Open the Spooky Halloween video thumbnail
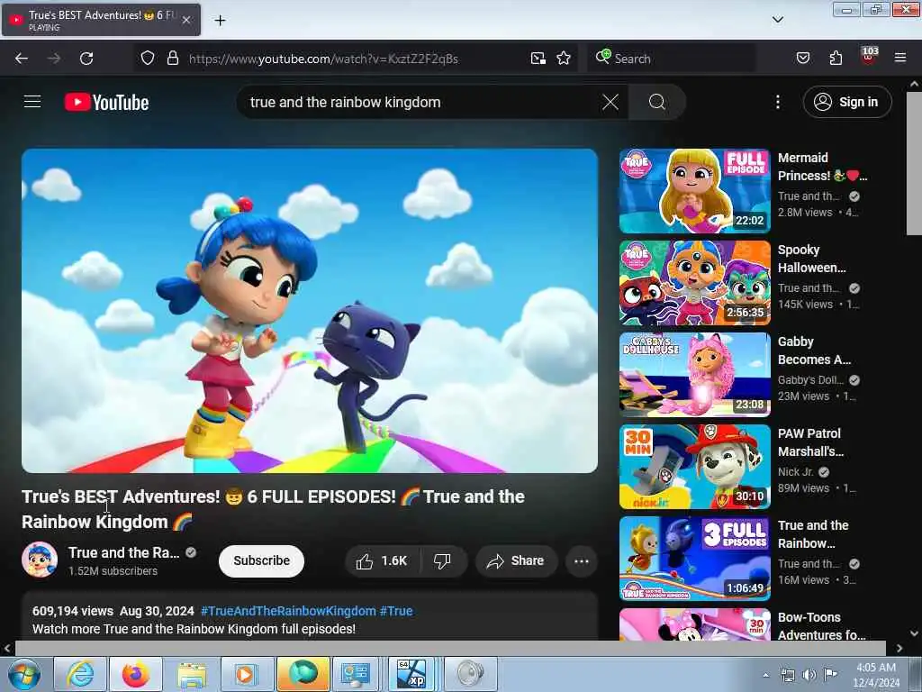 pos(694,283)
